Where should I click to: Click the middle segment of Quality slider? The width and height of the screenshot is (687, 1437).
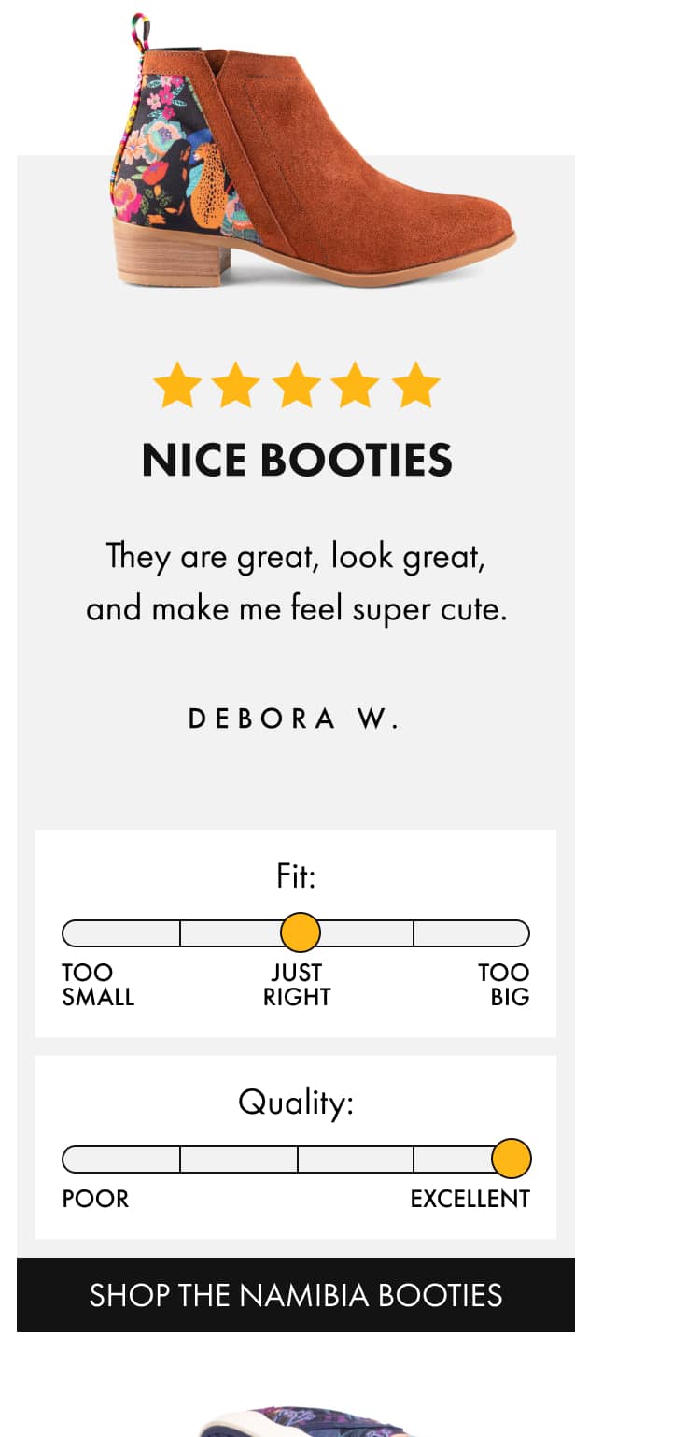tap(355, 1160)
